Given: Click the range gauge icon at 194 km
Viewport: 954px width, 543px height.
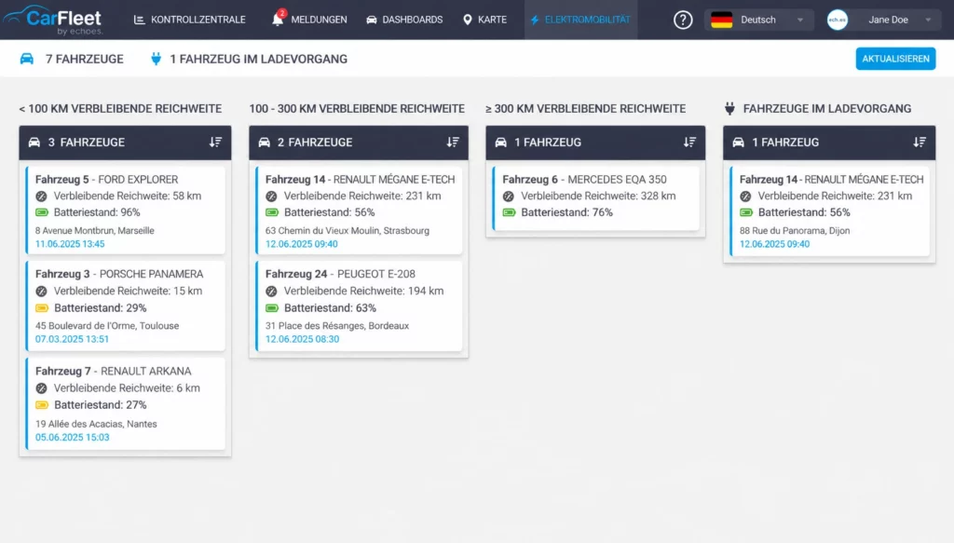Looking at the screenshot, I should pyautogui.click(x=271, y=292).
